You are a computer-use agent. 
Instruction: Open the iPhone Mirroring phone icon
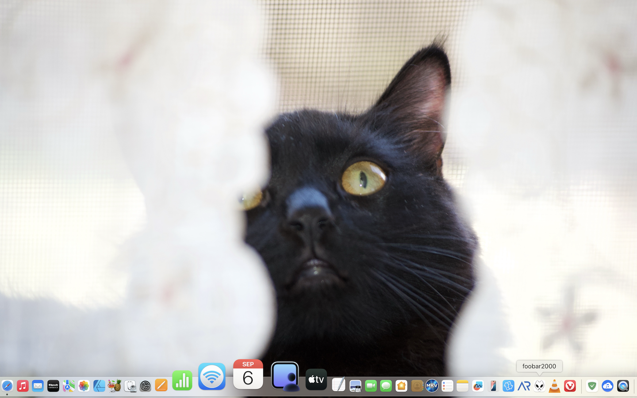[493, 386]
